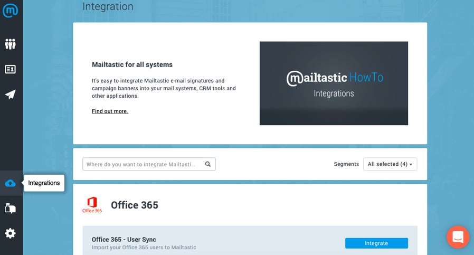This screenshot has width=474, height=255.
Task: Click the Office 365 logo
Action: [x=92, y=205]
